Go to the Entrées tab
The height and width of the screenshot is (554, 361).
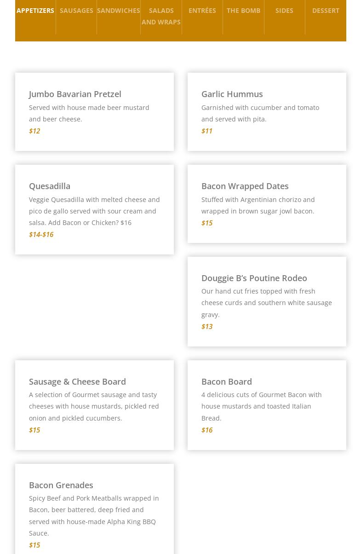(202, 11)
